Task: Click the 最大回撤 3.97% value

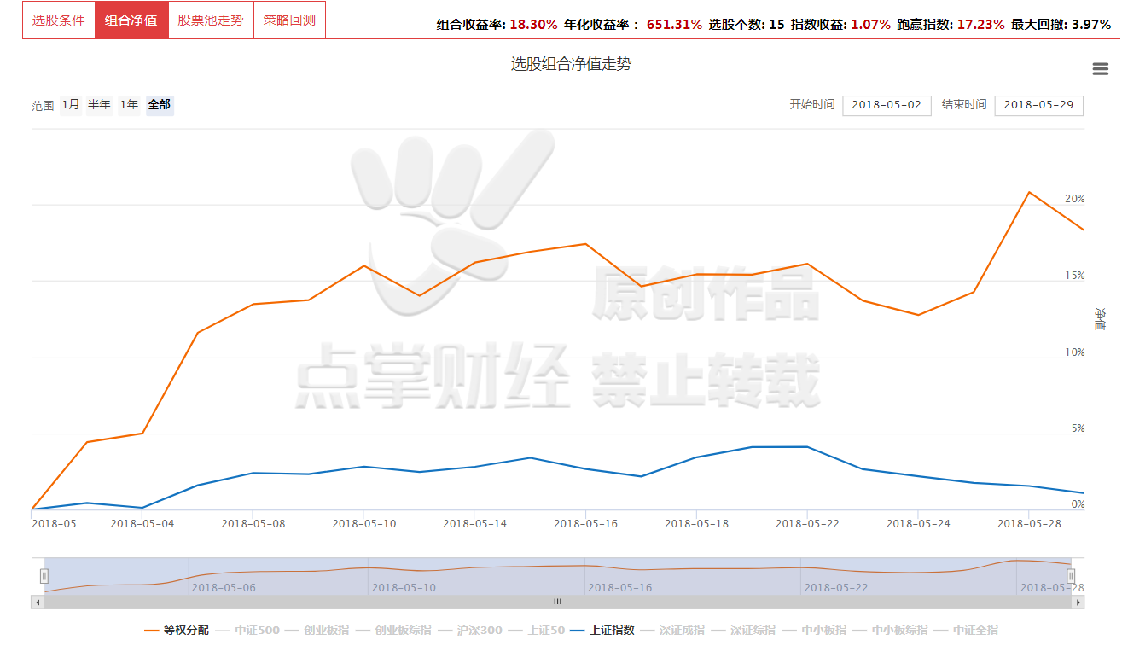Action: click(1090, 25)
